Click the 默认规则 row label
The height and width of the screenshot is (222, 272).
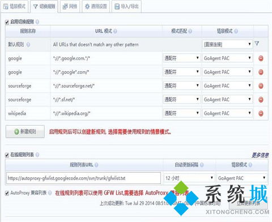tap(16, 45)
